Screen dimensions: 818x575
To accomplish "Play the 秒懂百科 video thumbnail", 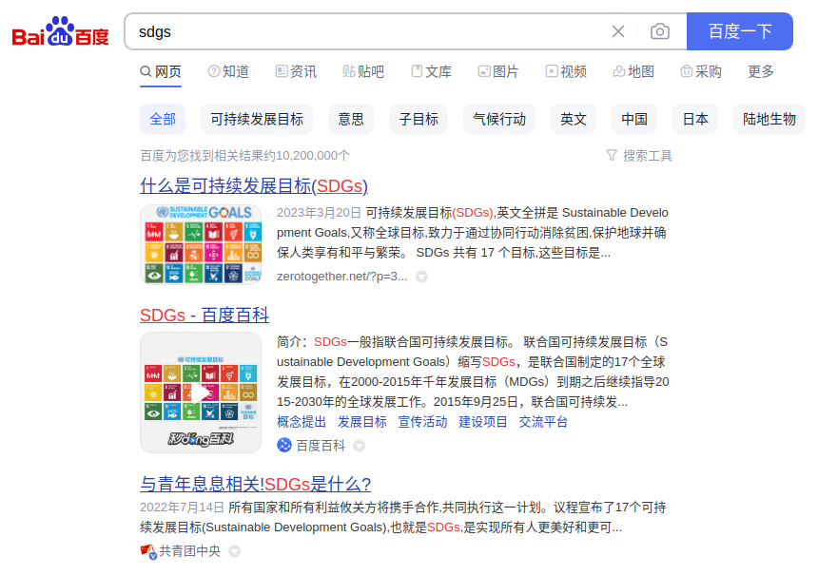I will coord(201,393).
